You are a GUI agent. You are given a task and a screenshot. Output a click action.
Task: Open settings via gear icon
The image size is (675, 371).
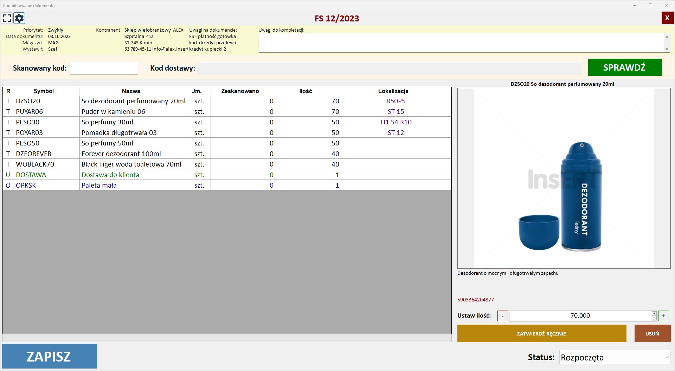tap(19, 18)
